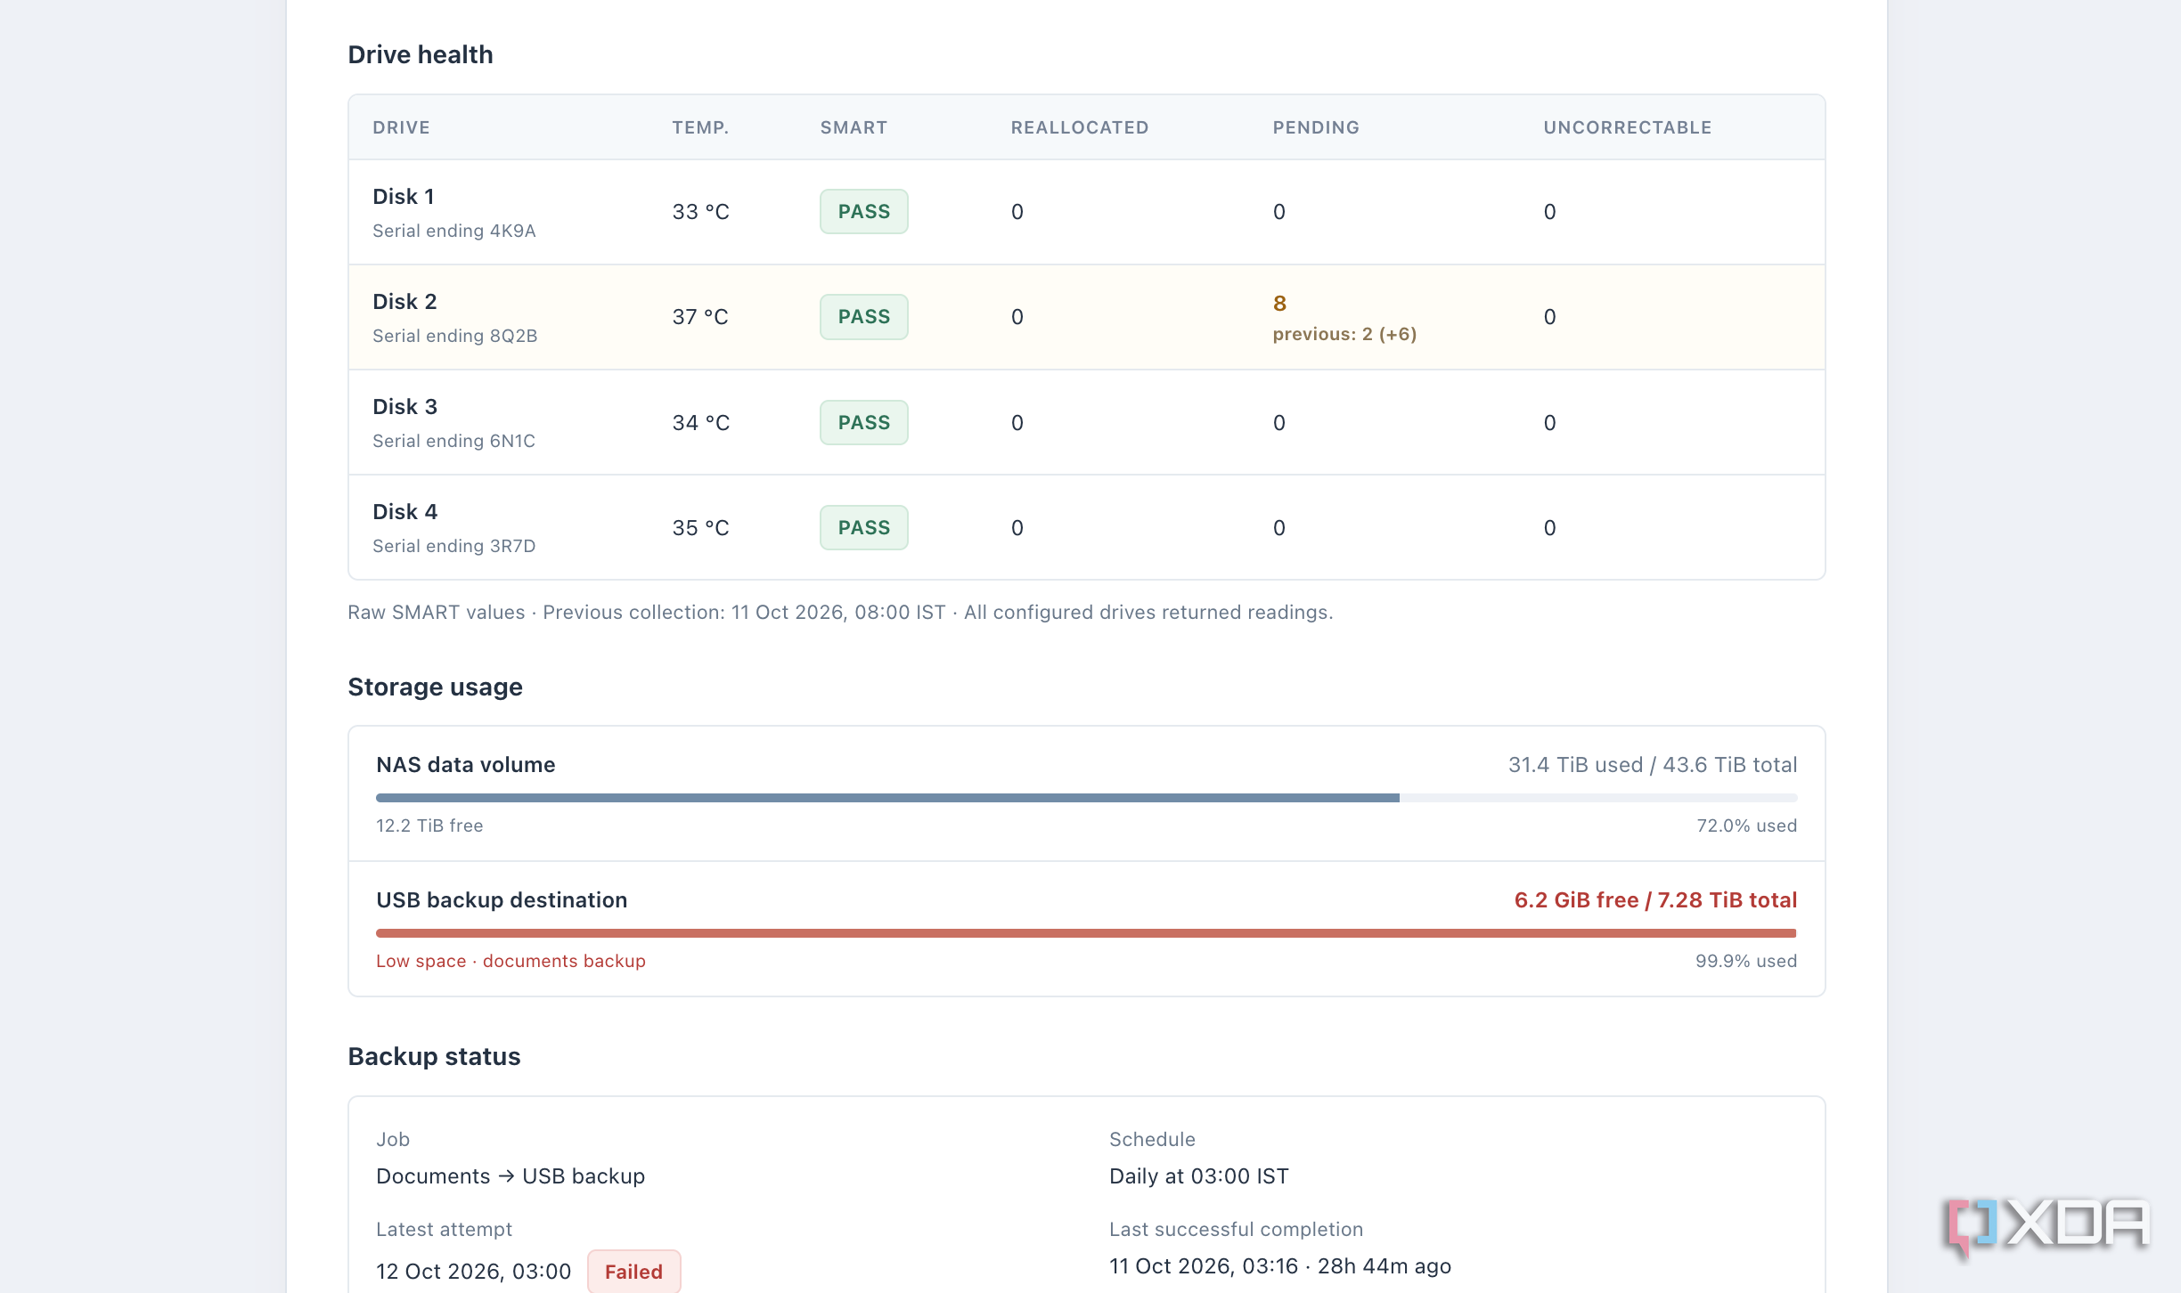Click the REALLOCATED column header
The image size is (2181, 1293).
pyautogui.click(x=1080, y=127)
